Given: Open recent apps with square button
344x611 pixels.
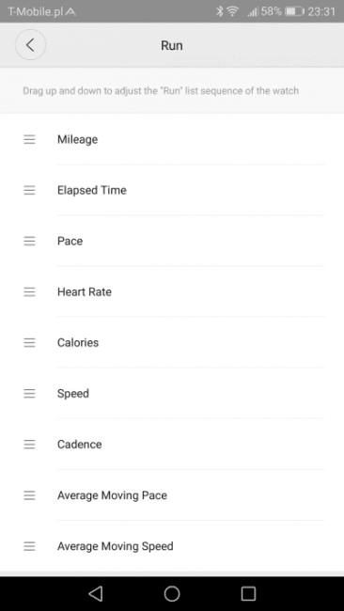Looking at the screenshot, I should [x=248, y=593].
